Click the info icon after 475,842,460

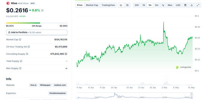(66, 54)
